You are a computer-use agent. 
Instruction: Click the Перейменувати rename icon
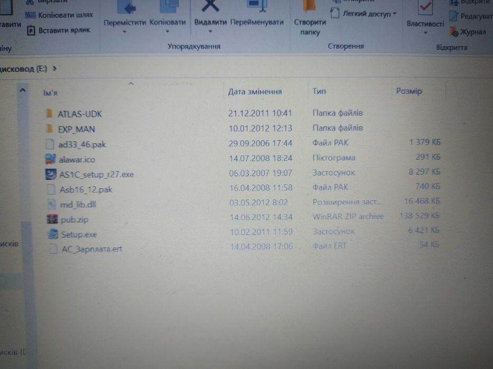[257, 6]
